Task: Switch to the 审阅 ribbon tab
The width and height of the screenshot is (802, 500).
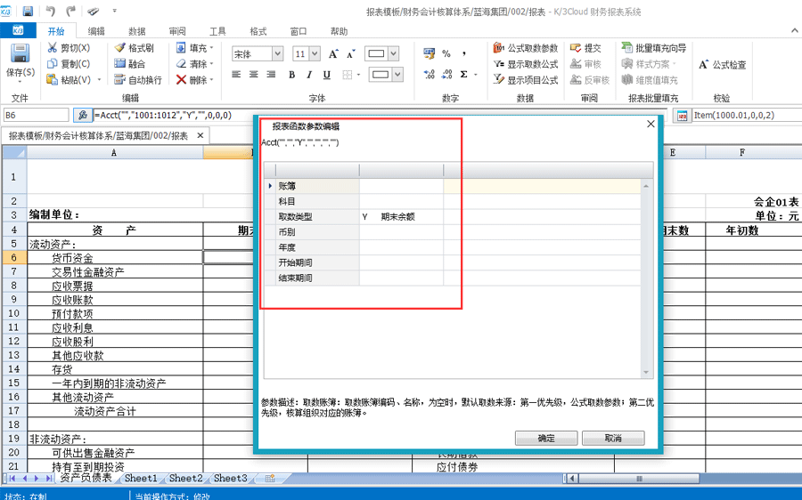Action: (177, 31)
